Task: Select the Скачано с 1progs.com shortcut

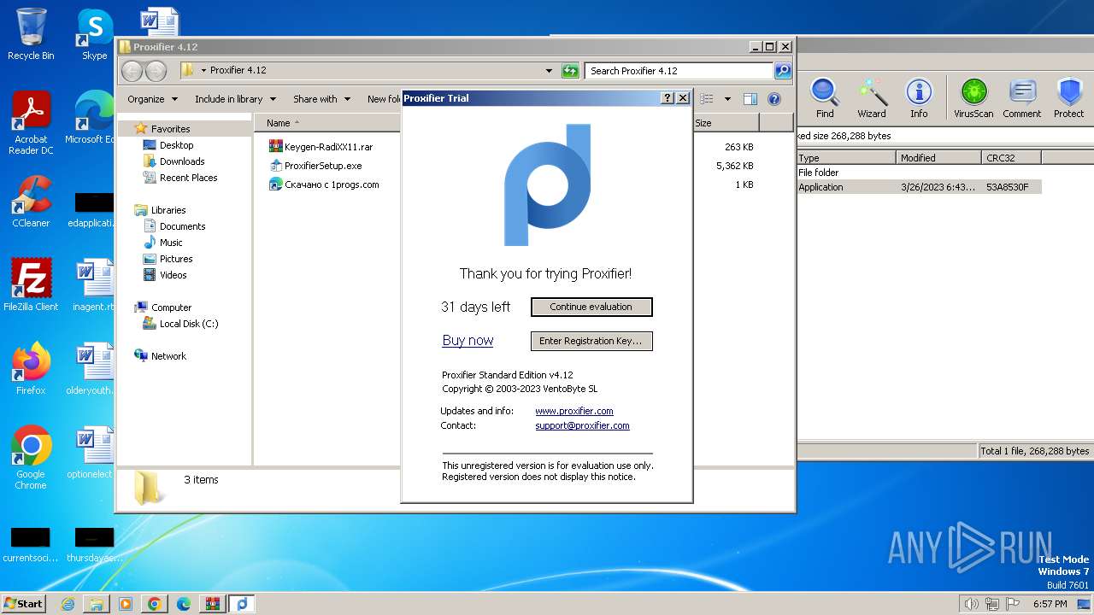Action: 324,184
